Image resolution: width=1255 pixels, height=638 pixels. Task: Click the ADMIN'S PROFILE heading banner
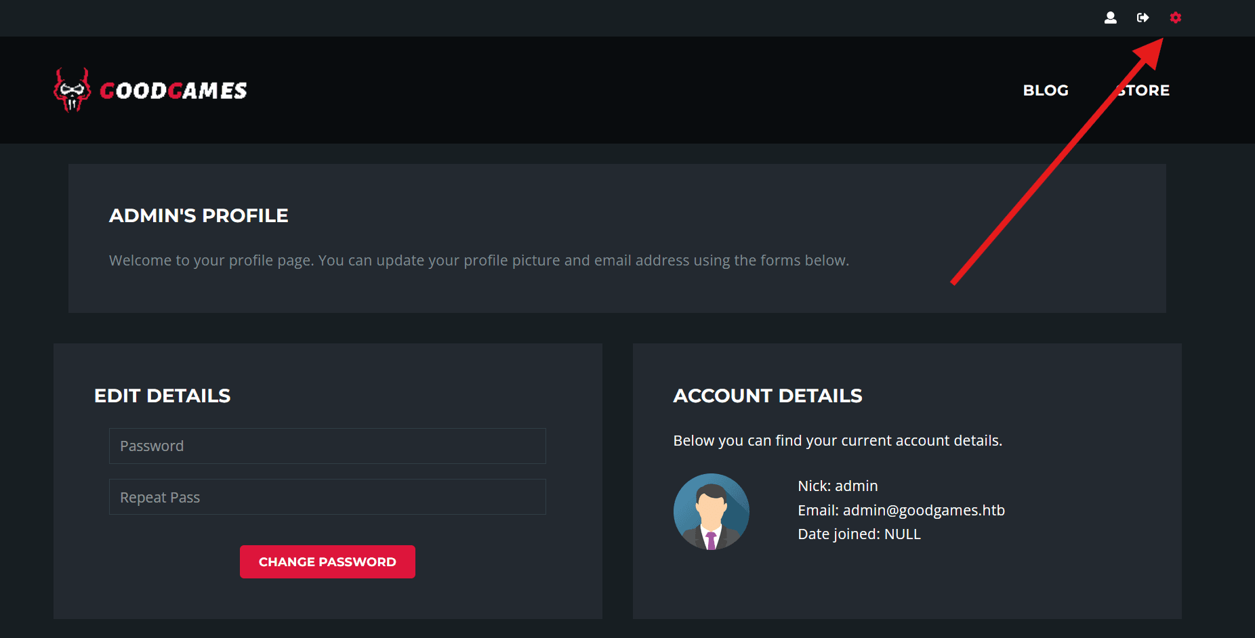click(x=199, y=215)
